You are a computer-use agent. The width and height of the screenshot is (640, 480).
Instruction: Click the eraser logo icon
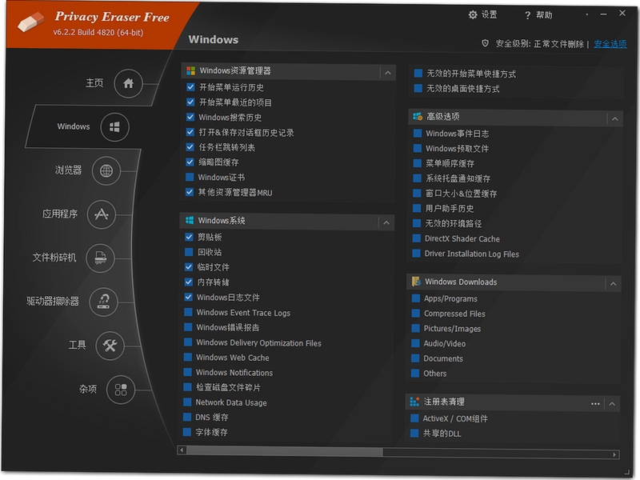(x=30, y=22)
